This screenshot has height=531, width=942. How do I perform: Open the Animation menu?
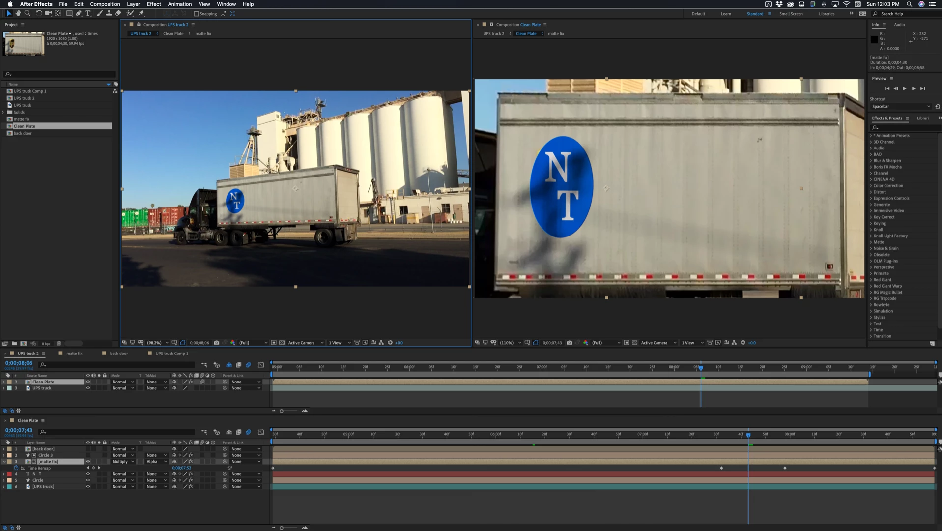coord(180,4)
